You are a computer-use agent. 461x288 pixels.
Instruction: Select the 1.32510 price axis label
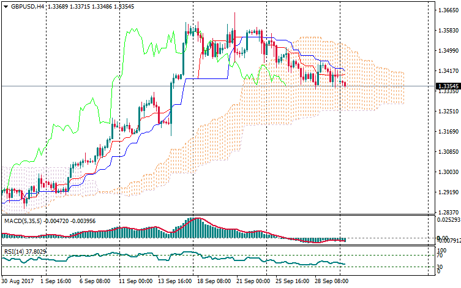coord(446,112)
